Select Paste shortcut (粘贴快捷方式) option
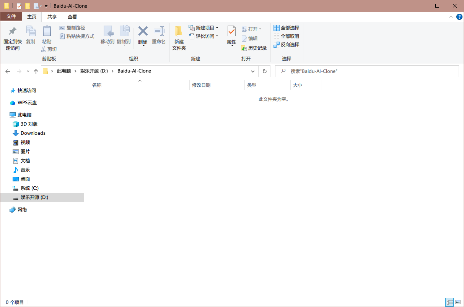Screen dimensions: 464x307 [x=77, y=36]
